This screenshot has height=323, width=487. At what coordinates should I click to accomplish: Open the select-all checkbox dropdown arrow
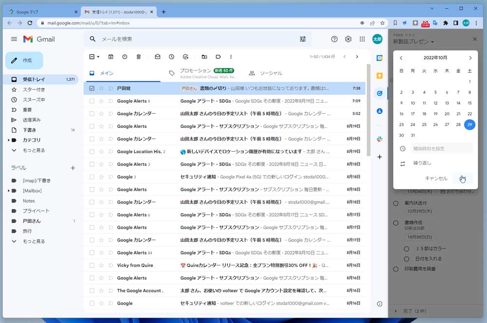coord(98,57)
